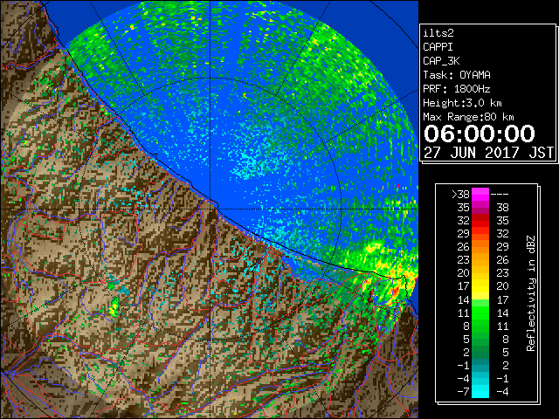The image size is (559, 419).
Task: Pick the yellow 17–20 dBZ color band
Action: pos(480,286)
